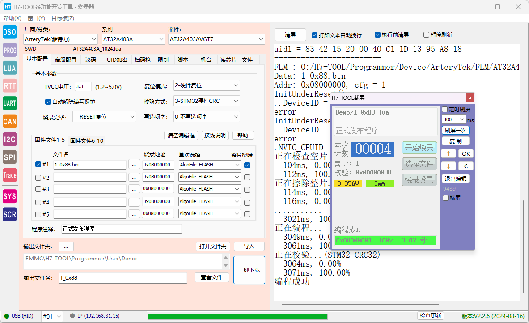The image size is (529, 323).
Task: Enable 横屏 checkbox in screenshot window
Action: pyautogui.click(x=446, y=198)
